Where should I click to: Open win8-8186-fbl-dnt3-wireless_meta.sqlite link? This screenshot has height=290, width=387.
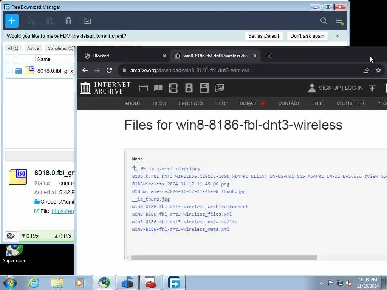184,222
